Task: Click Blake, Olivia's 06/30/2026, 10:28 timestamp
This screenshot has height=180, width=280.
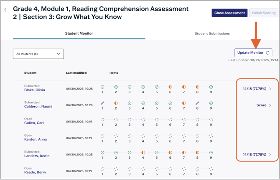Action: point(79,89)
